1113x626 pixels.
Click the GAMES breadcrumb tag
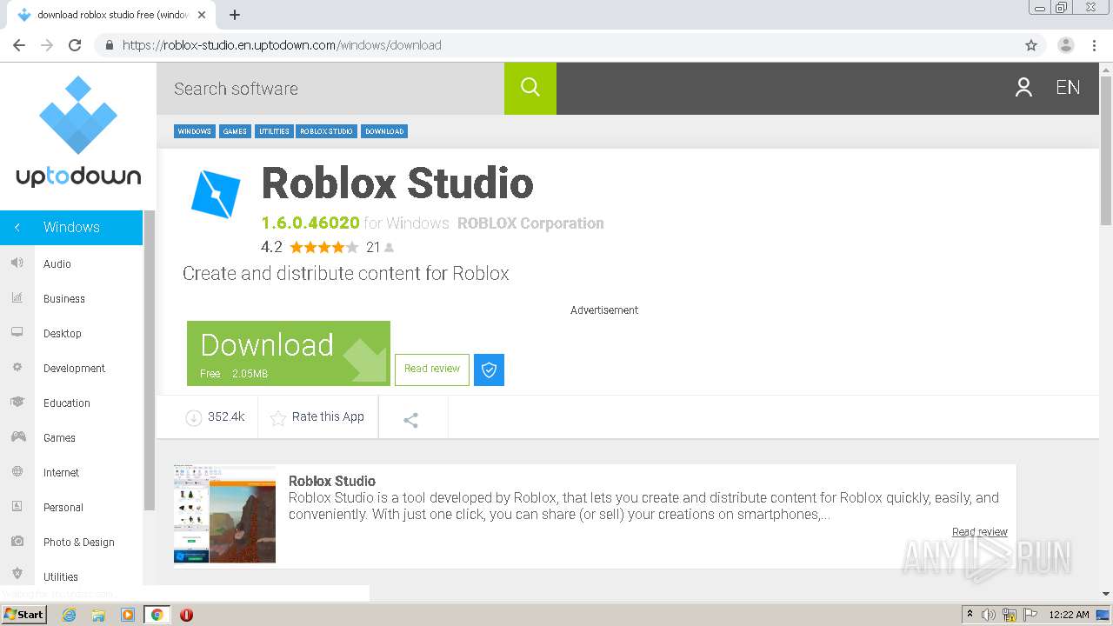235,131
